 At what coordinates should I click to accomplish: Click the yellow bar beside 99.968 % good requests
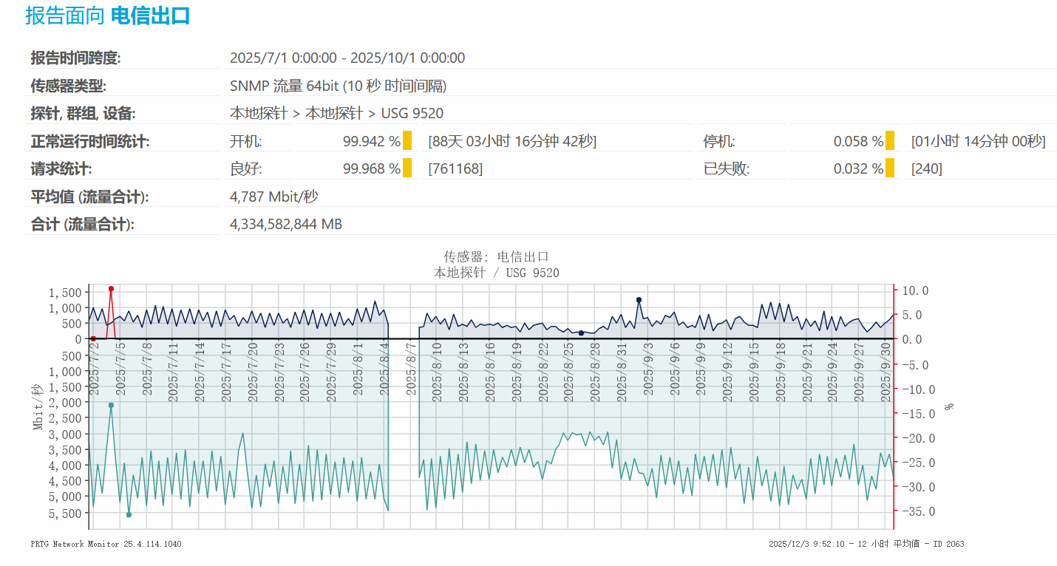click(x=407, y=168)
